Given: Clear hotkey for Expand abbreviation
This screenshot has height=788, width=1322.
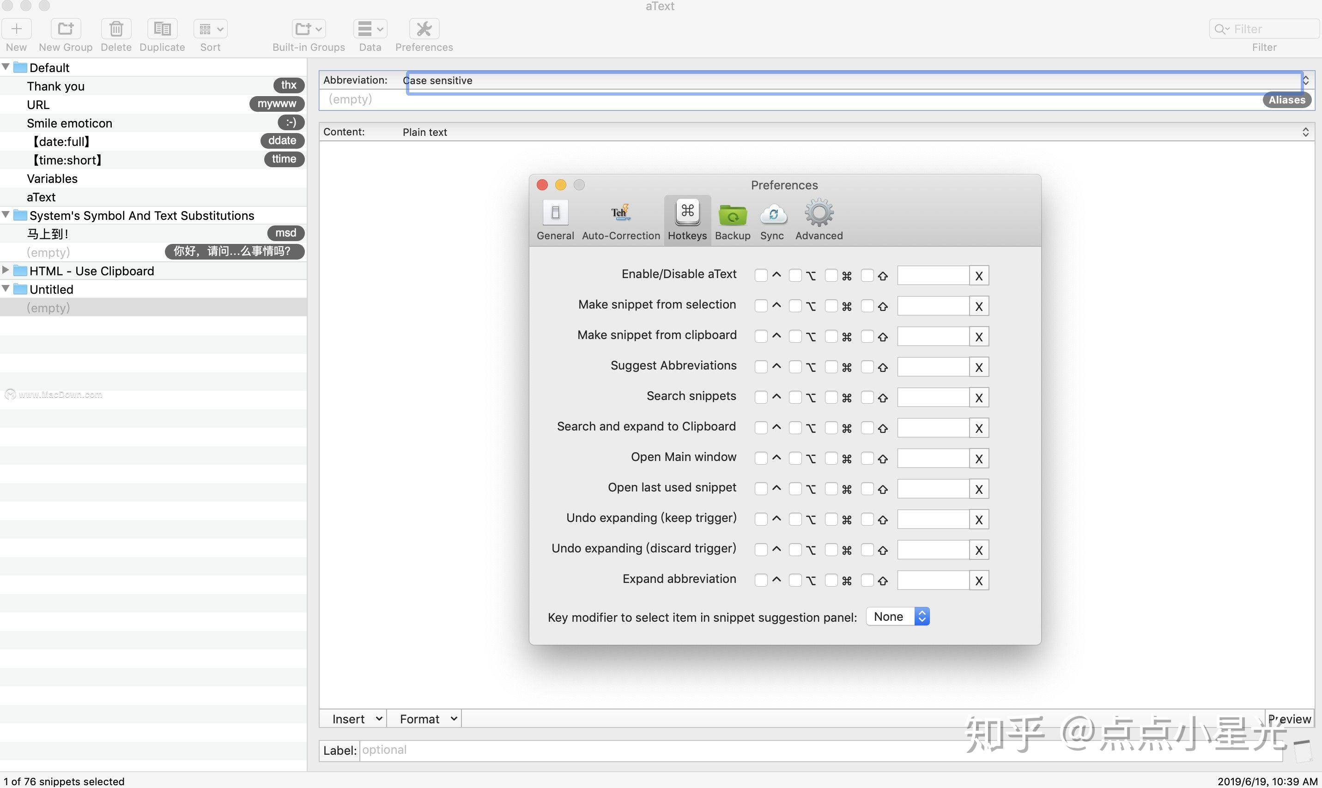Looking at the screenshot, I should tap(979, 581).
